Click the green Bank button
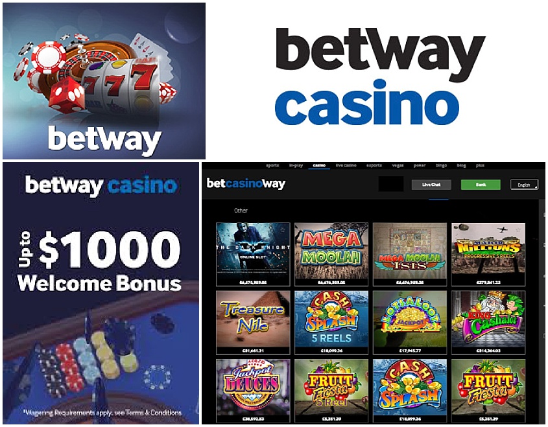The height and width of the screenshot is (427, 548). (481, 185)
